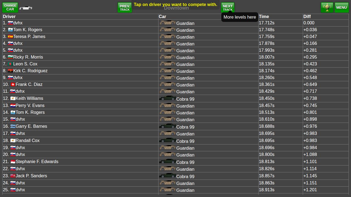Choose driver Keith Williams
Viewport: 351px width, 197px height.
pos(29,98)
